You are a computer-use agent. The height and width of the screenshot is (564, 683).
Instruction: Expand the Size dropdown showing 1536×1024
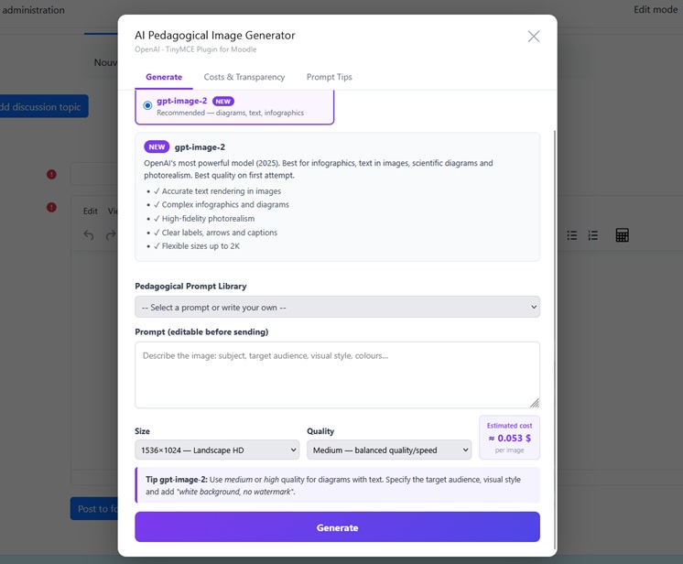217,450
